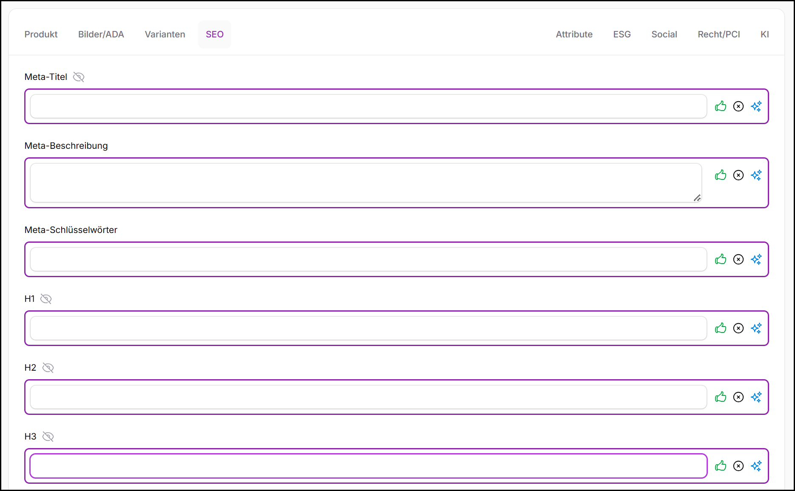Go to the Recht/PCI tab

(718, 34)
